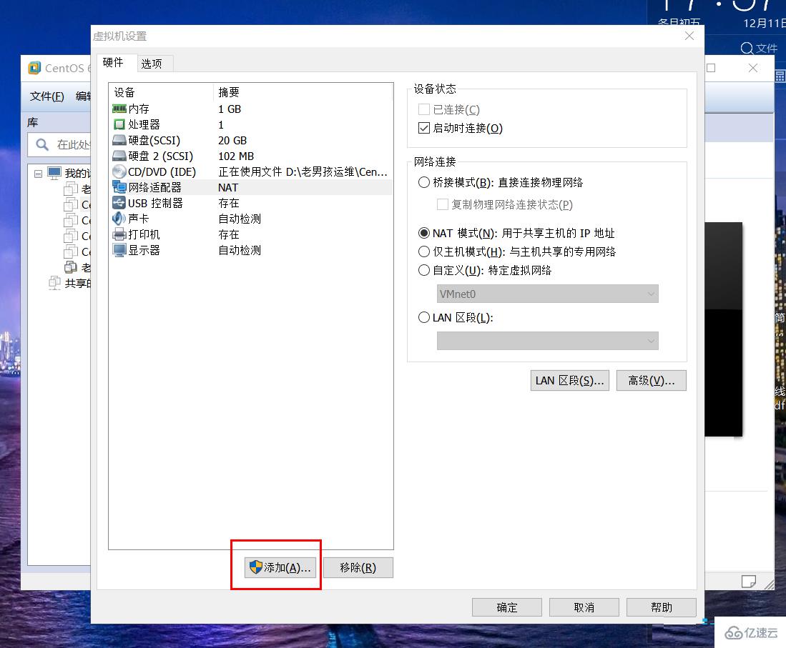Screen dimensions: 786x648
Task: Close the 虚拟机设置 dialog
Action: (689, 36)
